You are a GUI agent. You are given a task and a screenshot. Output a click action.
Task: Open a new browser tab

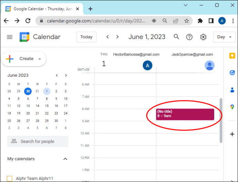pyautogui.click(x=90, y=9)
